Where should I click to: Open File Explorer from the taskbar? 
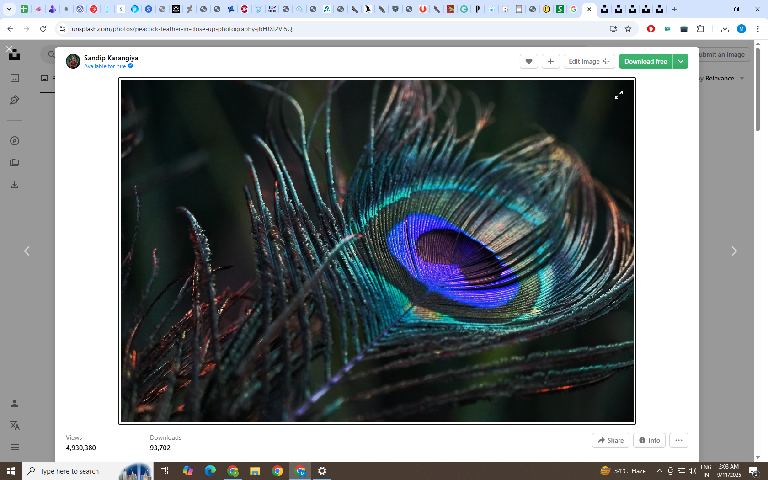255,471
